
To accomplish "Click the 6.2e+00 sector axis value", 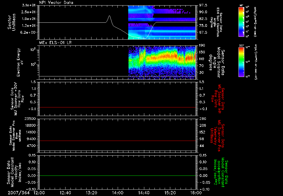I will coord(28,33).
